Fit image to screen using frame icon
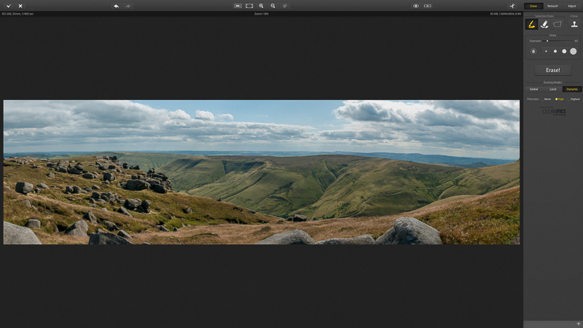The width and height of the screenshot is (583, 328). tap(249, 6)
